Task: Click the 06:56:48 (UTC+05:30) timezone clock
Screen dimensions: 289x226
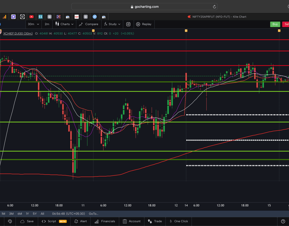Action: click(x=68, y=214)
